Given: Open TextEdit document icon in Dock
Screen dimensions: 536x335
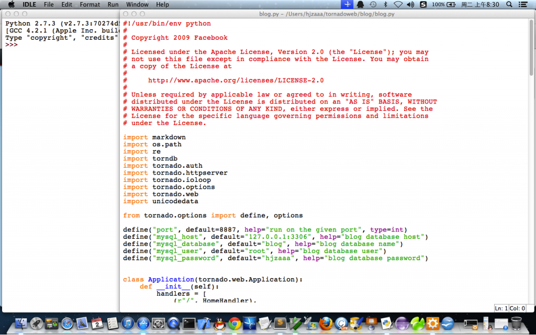Looking at the screenshot, I should (265, 324).
